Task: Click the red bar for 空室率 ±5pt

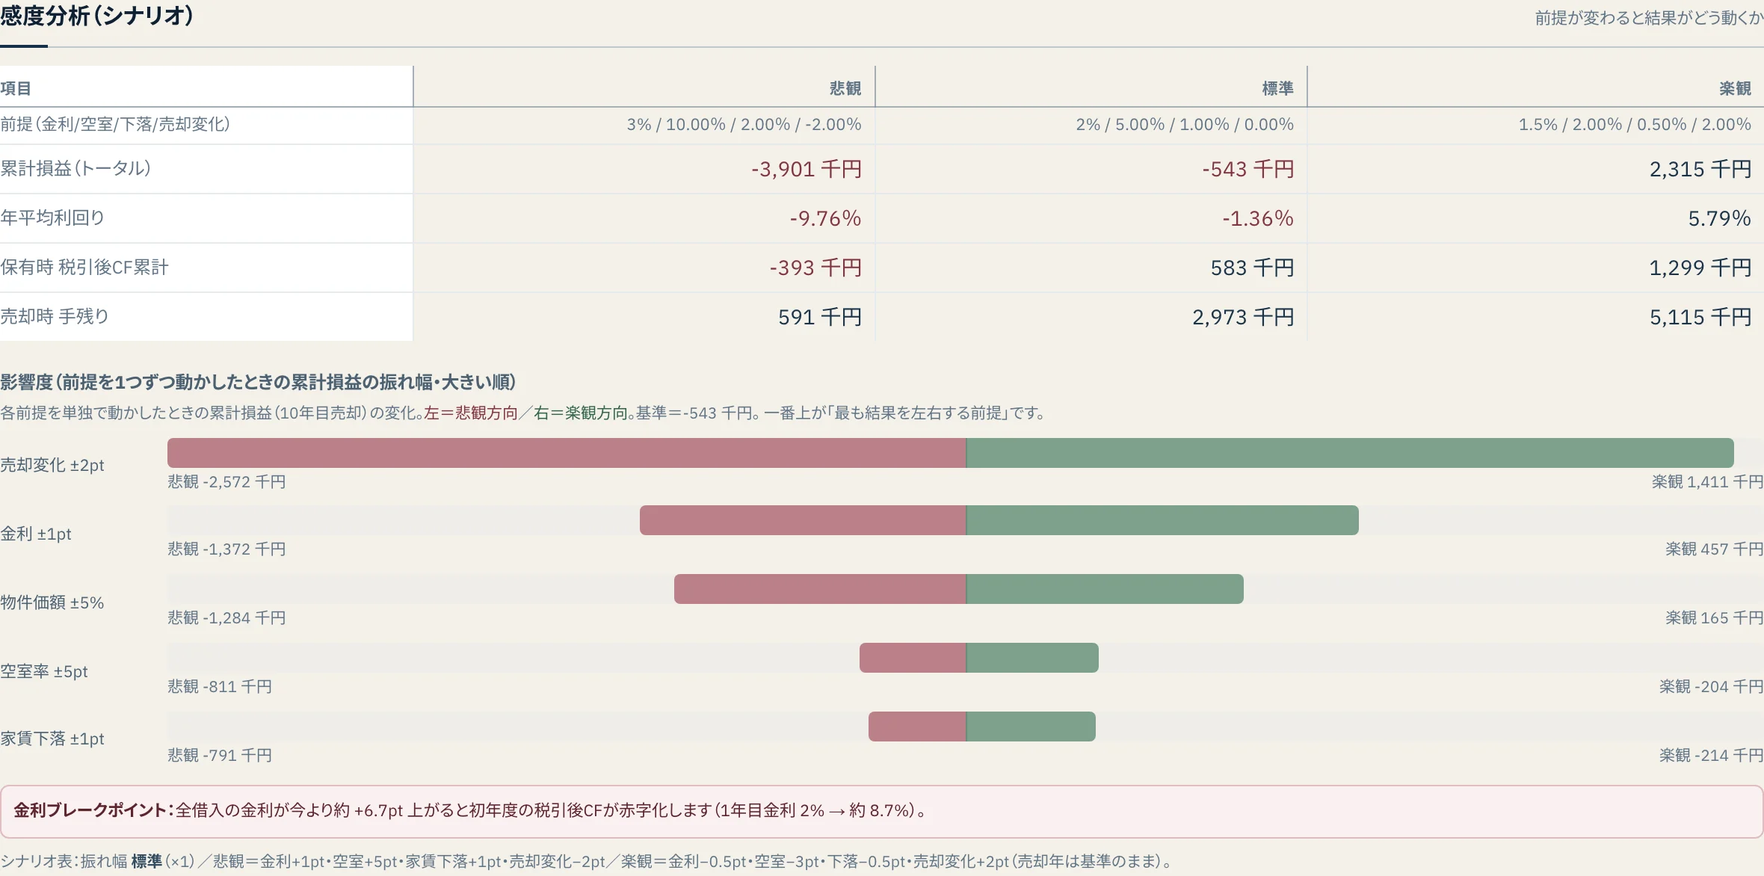Action: pos(913,658)
